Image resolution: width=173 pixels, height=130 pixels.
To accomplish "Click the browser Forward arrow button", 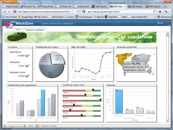I will point(9,12).
